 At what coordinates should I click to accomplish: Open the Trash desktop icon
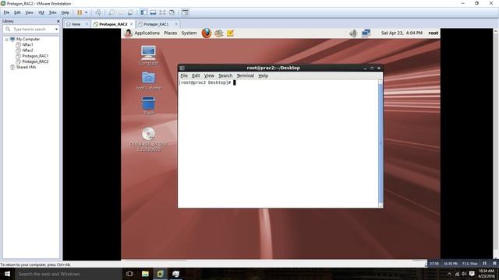pyautogui.click(x=149, y=106)
